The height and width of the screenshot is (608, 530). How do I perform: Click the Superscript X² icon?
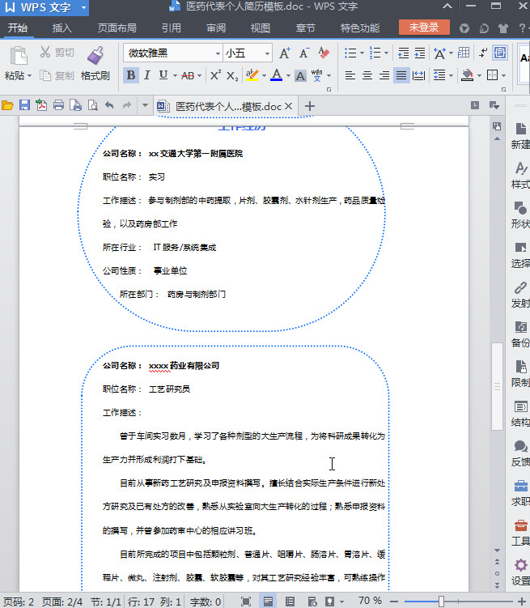click(215, 75)
